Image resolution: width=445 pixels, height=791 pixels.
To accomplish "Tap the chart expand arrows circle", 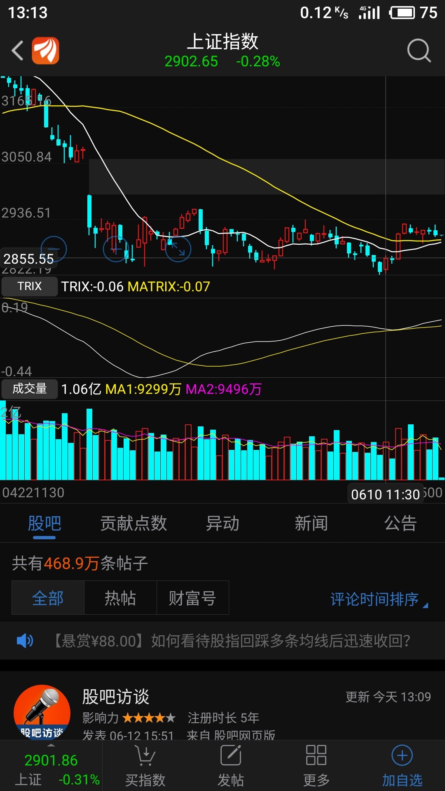I will [178, 249].
